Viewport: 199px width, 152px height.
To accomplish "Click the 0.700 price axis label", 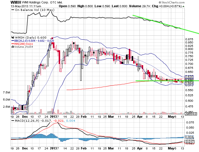I will pos(189,64).
